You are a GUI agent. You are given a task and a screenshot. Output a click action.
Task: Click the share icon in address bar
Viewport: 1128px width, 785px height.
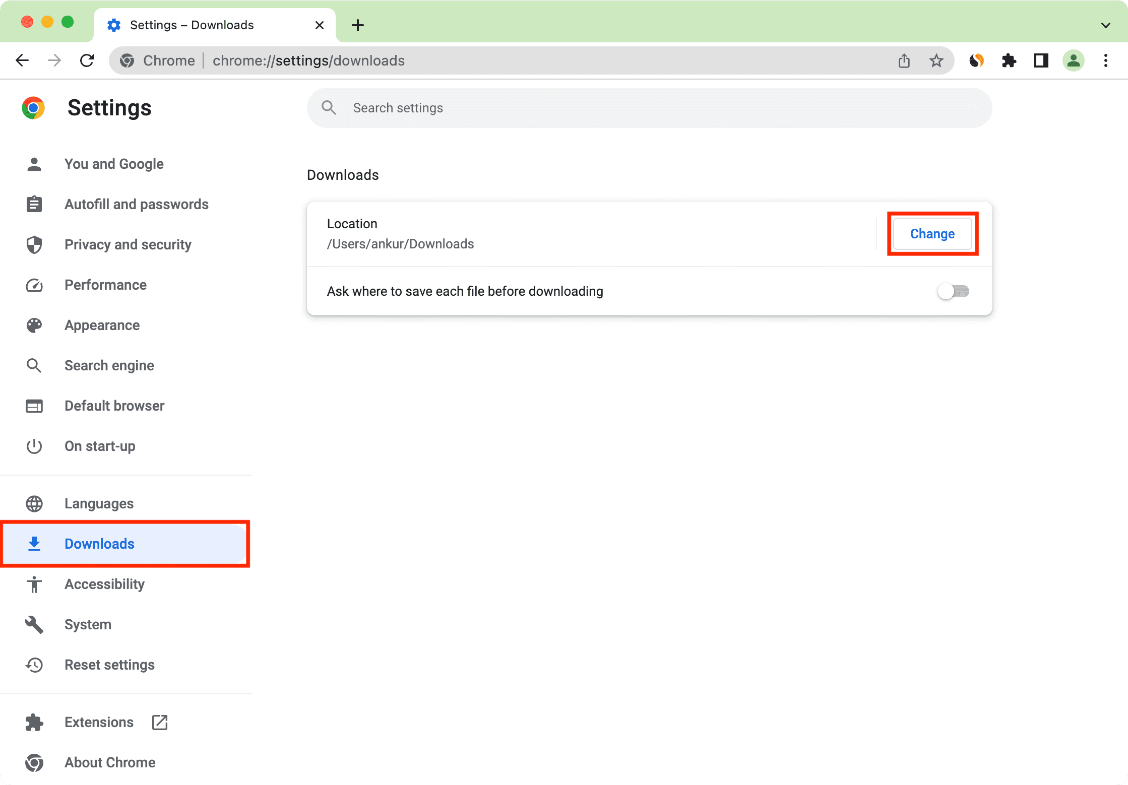point(904,60)
